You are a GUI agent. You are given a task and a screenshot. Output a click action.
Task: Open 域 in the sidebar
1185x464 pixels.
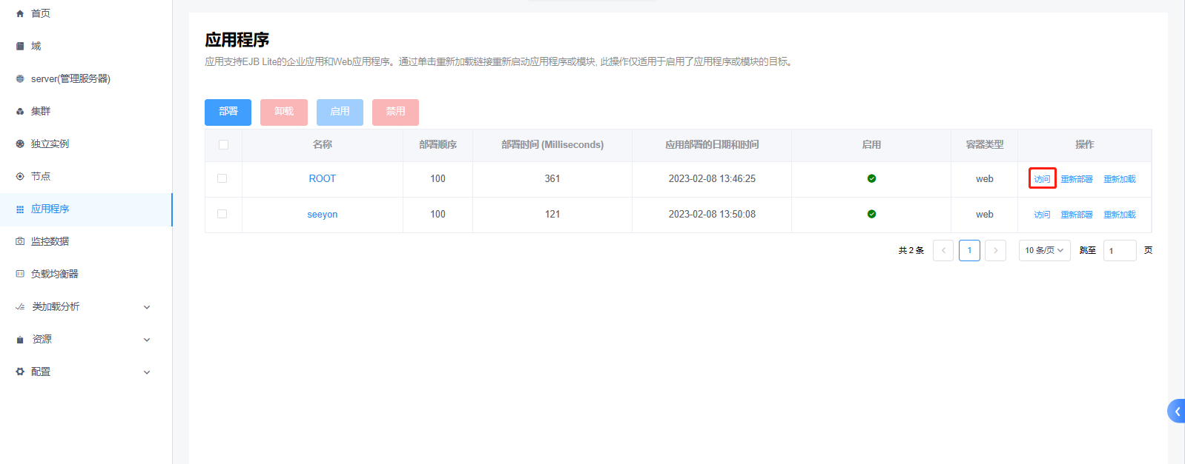(x=86, y=46)
